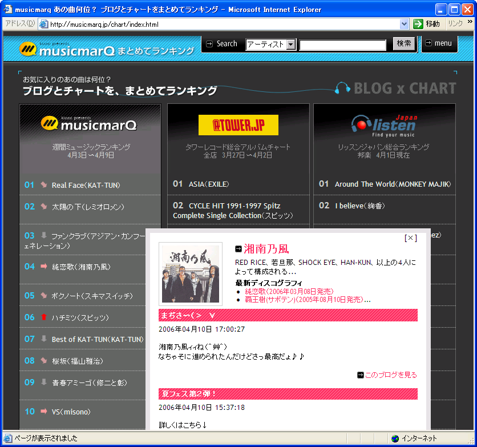Viewport: 477px width, 447px height.
Task: Click the green Go arrow beside the address bar
Action: tap(418, 24)
